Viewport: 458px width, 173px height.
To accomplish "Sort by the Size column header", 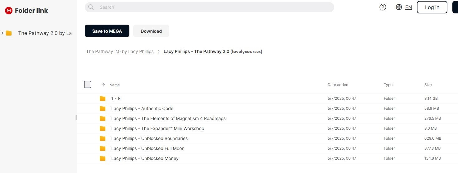I will pyautogui.click(x=428, y=85).
